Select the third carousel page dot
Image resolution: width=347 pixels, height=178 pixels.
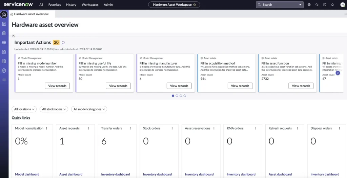(x=181, y=96)
